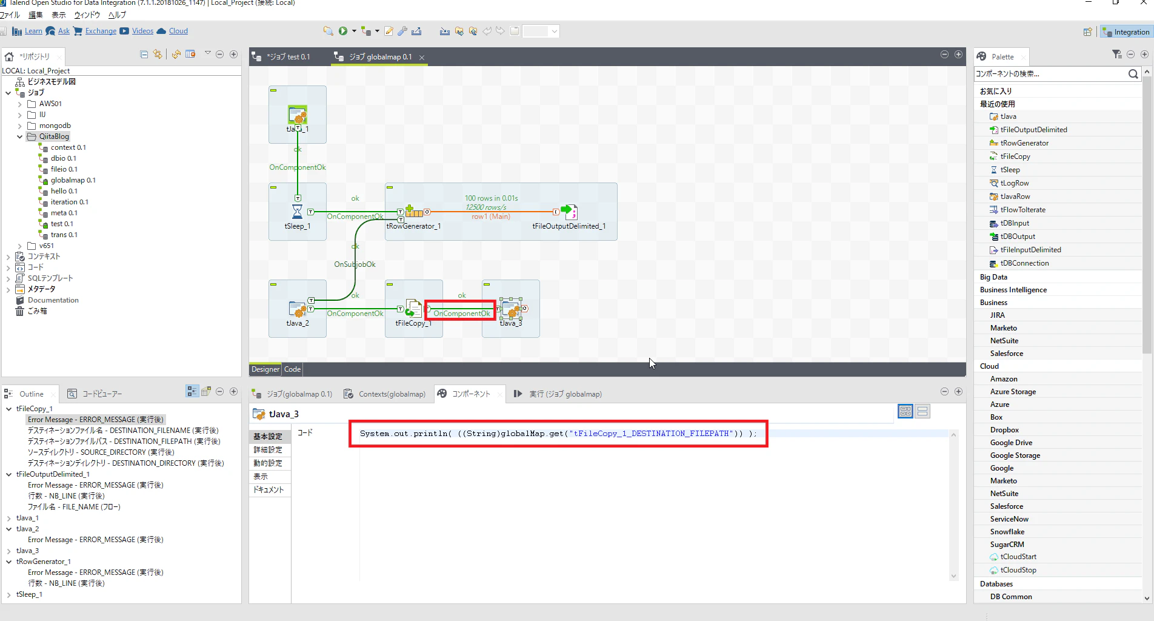Select the tSleep_1 hourglass component
The width and height of the screenshot is (1154, 621).
point(297,212)
